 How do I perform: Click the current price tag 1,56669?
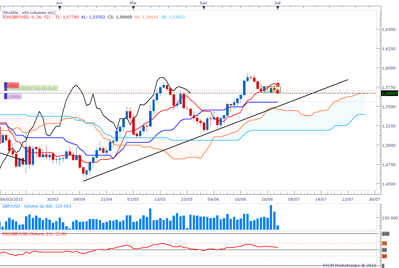[389, 93]
